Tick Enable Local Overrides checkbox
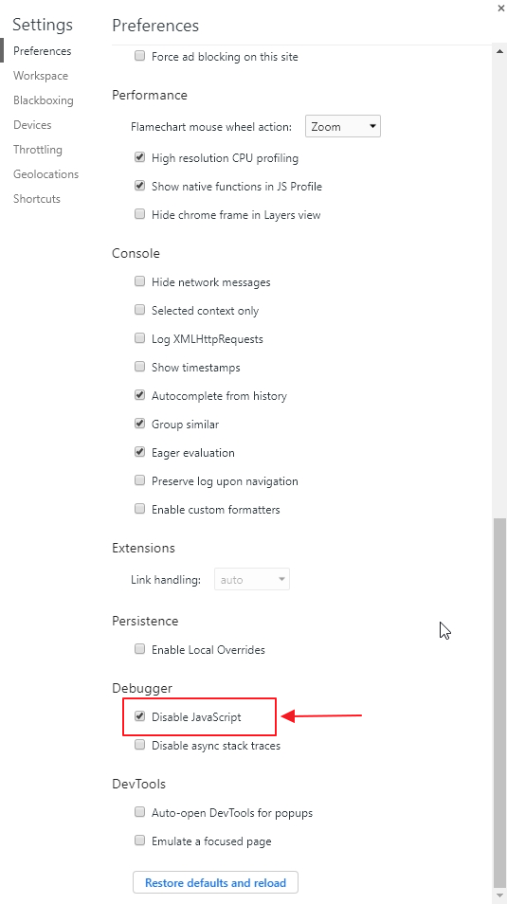Image resolution: width=507 pixels, height=904 pixels. pyautogui.click(x=139, y=649)
